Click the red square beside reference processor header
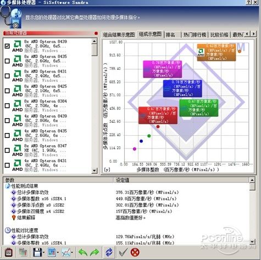Viewport: 261px width, 260px height. click(96, 34)
